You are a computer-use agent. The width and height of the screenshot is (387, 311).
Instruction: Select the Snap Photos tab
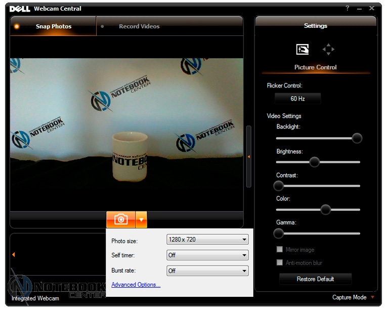point(53,26)
